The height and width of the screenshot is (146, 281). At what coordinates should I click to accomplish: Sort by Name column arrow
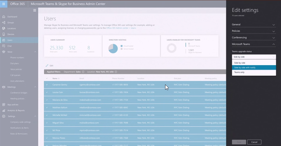(x=59, y=78)
